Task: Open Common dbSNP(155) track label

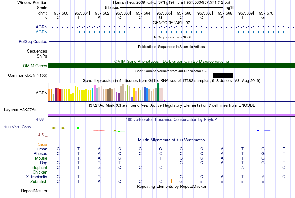Action: point(28,75)
